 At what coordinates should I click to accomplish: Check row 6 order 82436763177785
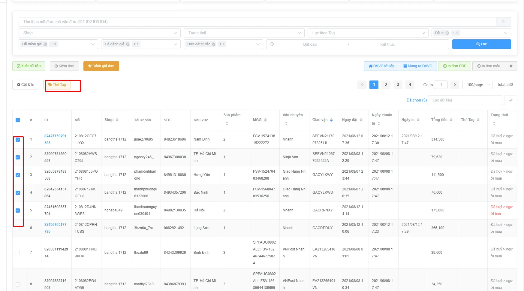click(x=18, y=228)
